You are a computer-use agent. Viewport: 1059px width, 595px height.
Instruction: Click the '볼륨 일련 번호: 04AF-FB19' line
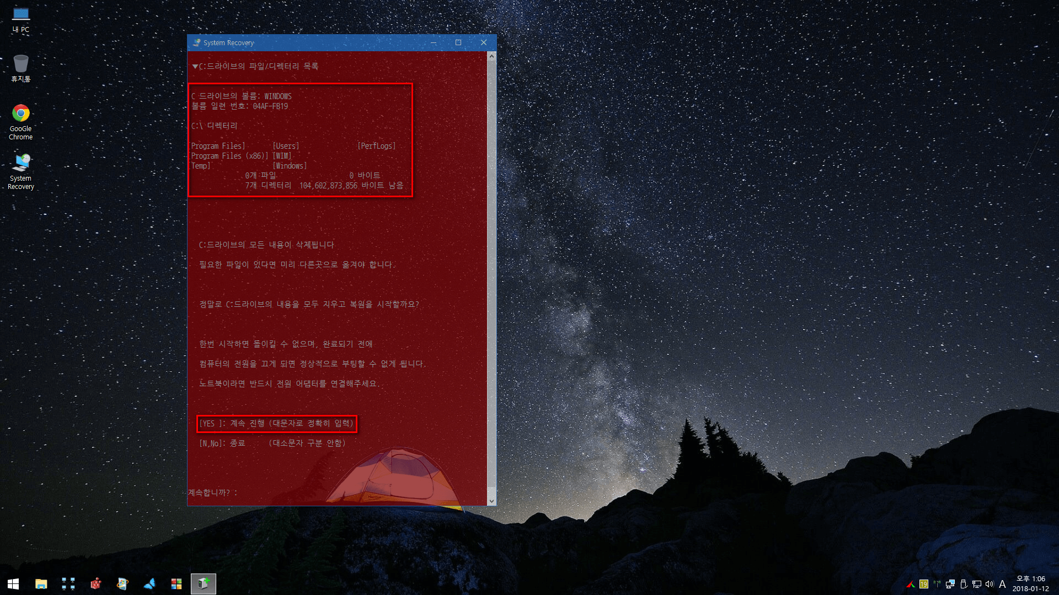coord(239,106)
